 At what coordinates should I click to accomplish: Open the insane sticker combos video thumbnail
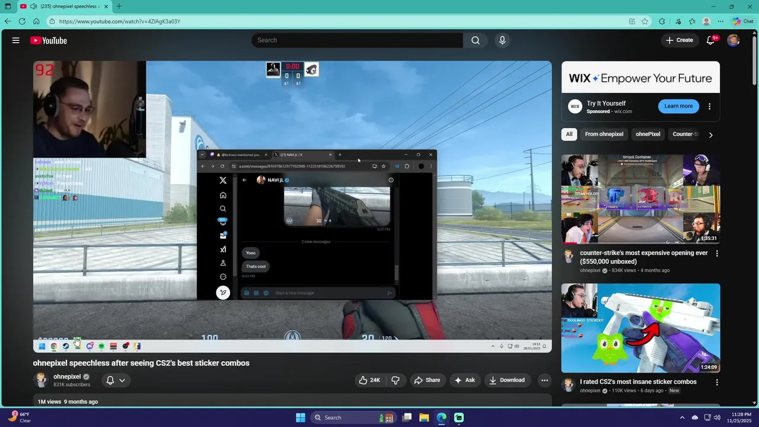tap(641, 328)
